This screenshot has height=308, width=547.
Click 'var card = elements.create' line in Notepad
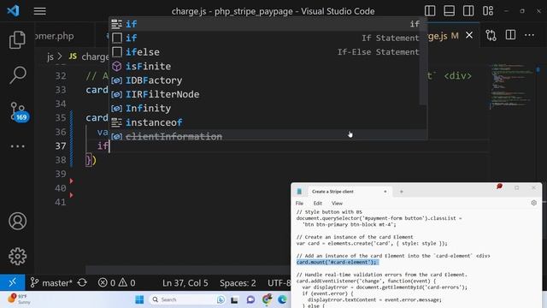click(x=372, y=243)
